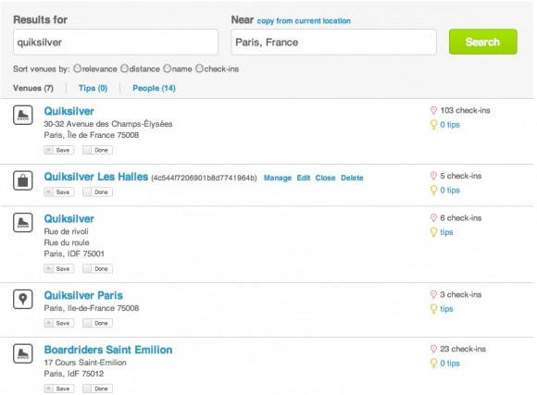The width and height of the screenshot is (537, 395).
Task: Switch to the Tips (0) tab
Action: point(94,88)
